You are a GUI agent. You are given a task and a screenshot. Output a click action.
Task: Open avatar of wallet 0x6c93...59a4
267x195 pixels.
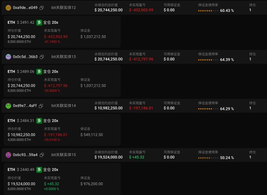tap(8, 155)
